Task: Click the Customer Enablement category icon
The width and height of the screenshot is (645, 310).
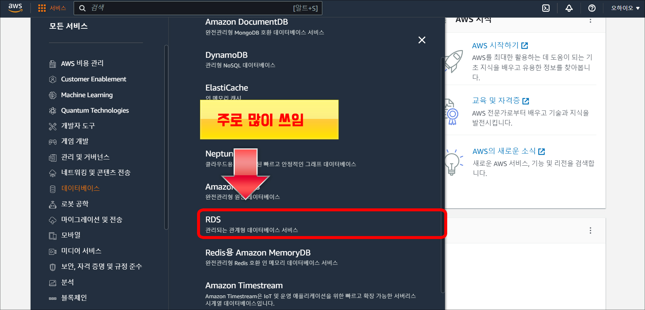Action: coord(53,80)
